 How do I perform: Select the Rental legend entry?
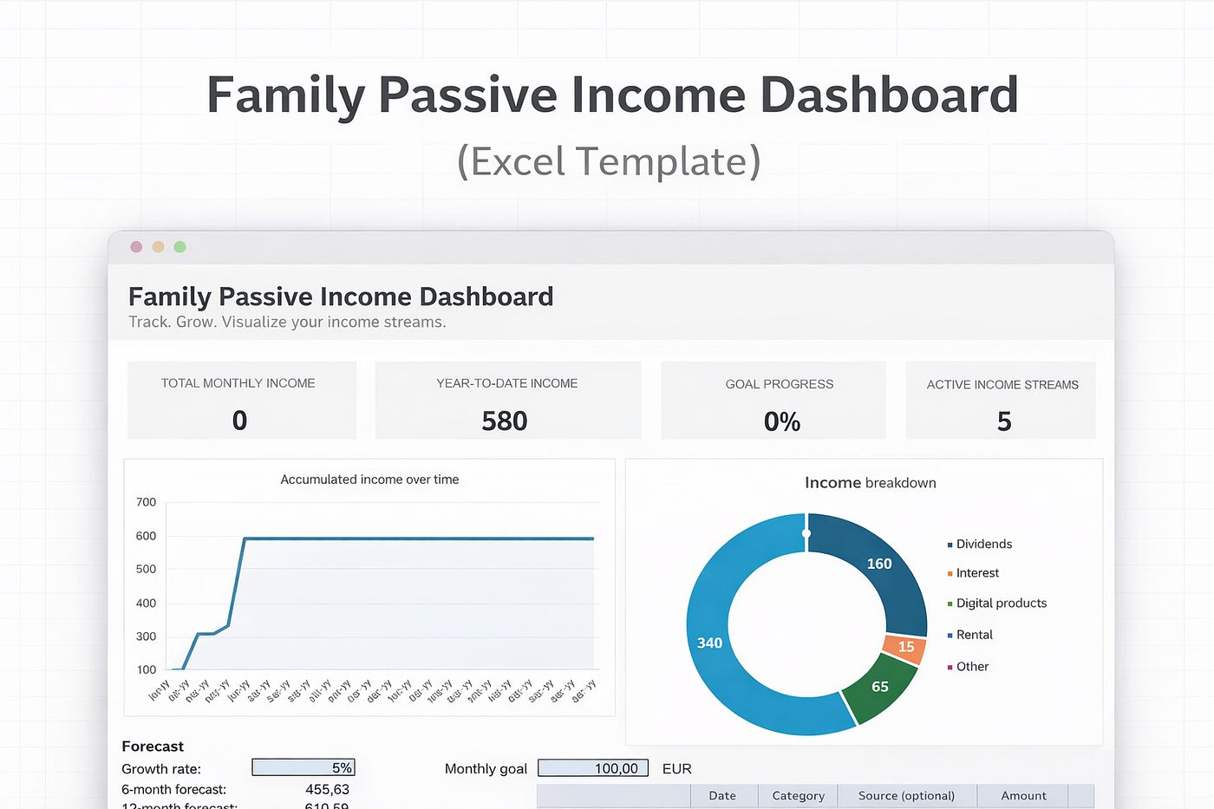(970, 635)
